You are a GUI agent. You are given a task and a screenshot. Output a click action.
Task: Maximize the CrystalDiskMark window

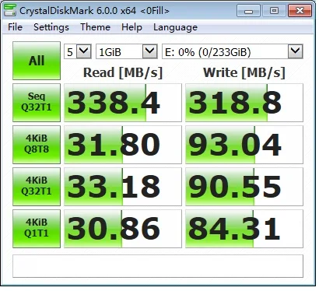[x=274, y=11]
